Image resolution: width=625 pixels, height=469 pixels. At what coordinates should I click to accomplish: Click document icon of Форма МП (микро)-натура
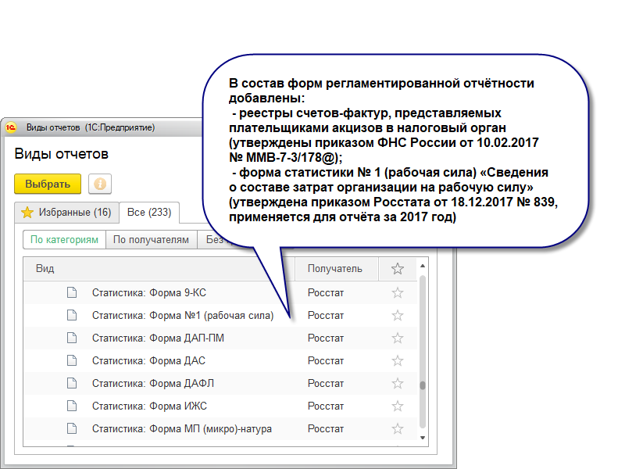click(x=72, y=428)
